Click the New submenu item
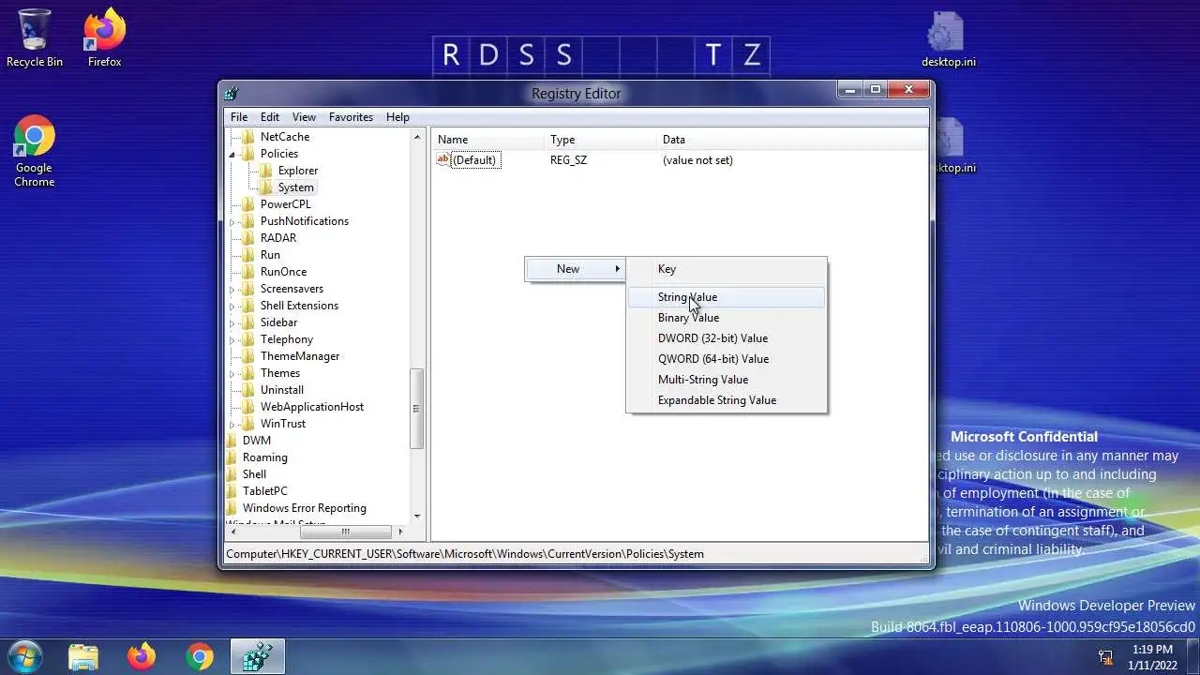The width and height of the screenshot is (1200, 675). tap(576, 269)
